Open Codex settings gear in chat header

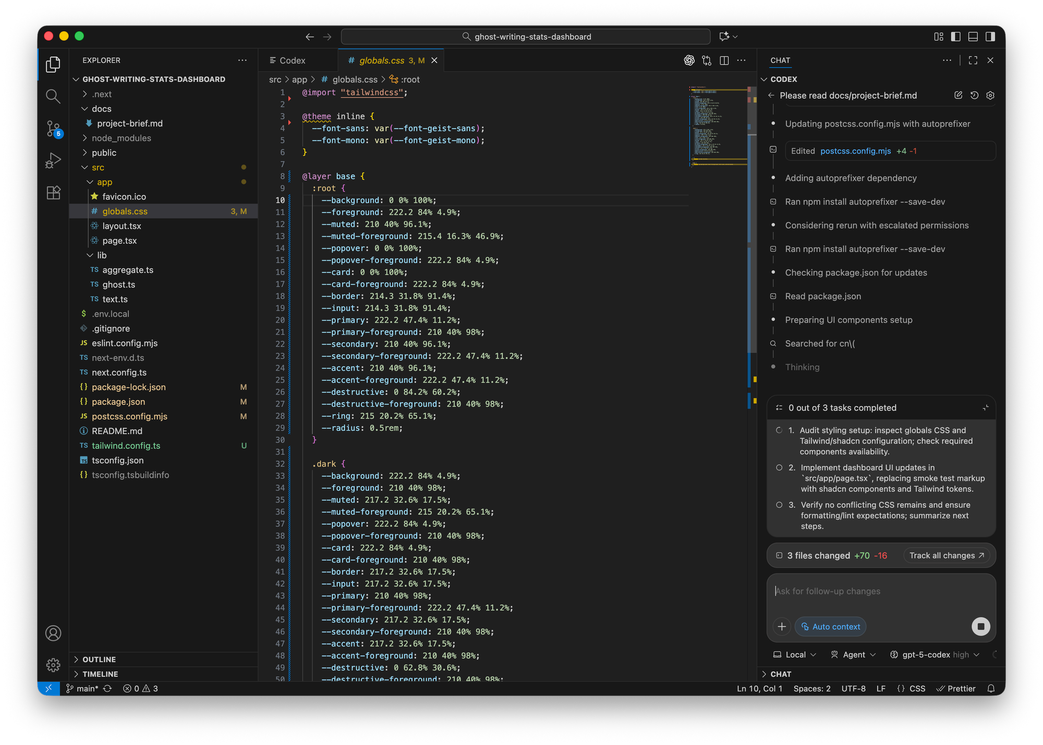pos(990,95)
